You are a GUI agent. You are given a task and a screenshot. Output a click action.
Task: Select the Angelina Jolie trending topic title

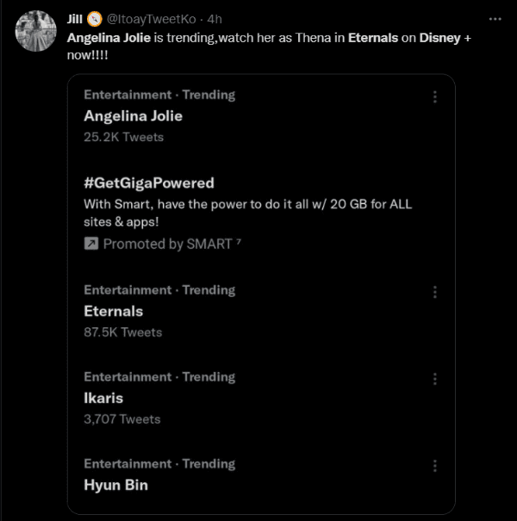pyautogui.click(x=133, y=115)
